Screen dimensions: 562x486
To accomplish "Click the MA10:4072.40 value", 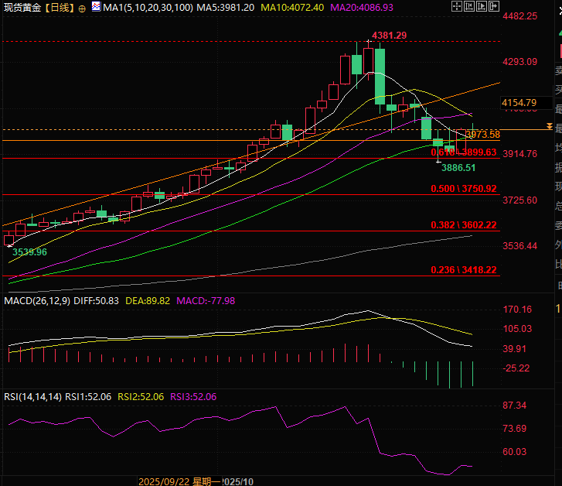I will [292, 8].
